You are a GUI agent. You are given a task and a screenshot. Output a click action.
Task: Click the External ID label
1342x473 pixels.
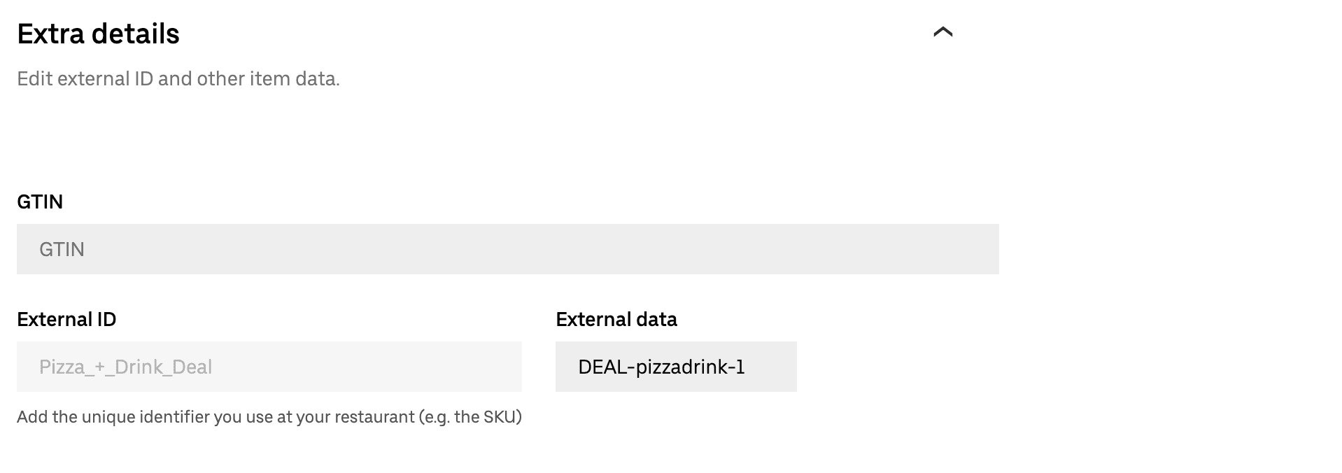point(66,319)
